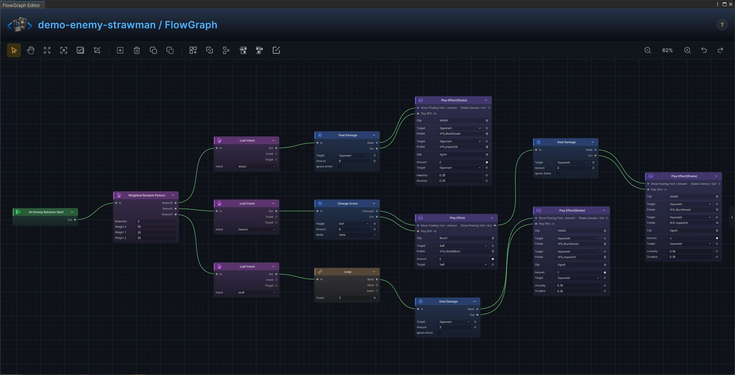Edit Weight 2 field showing 25
Viewport: 735px width, 375px height.
[156, 238]
